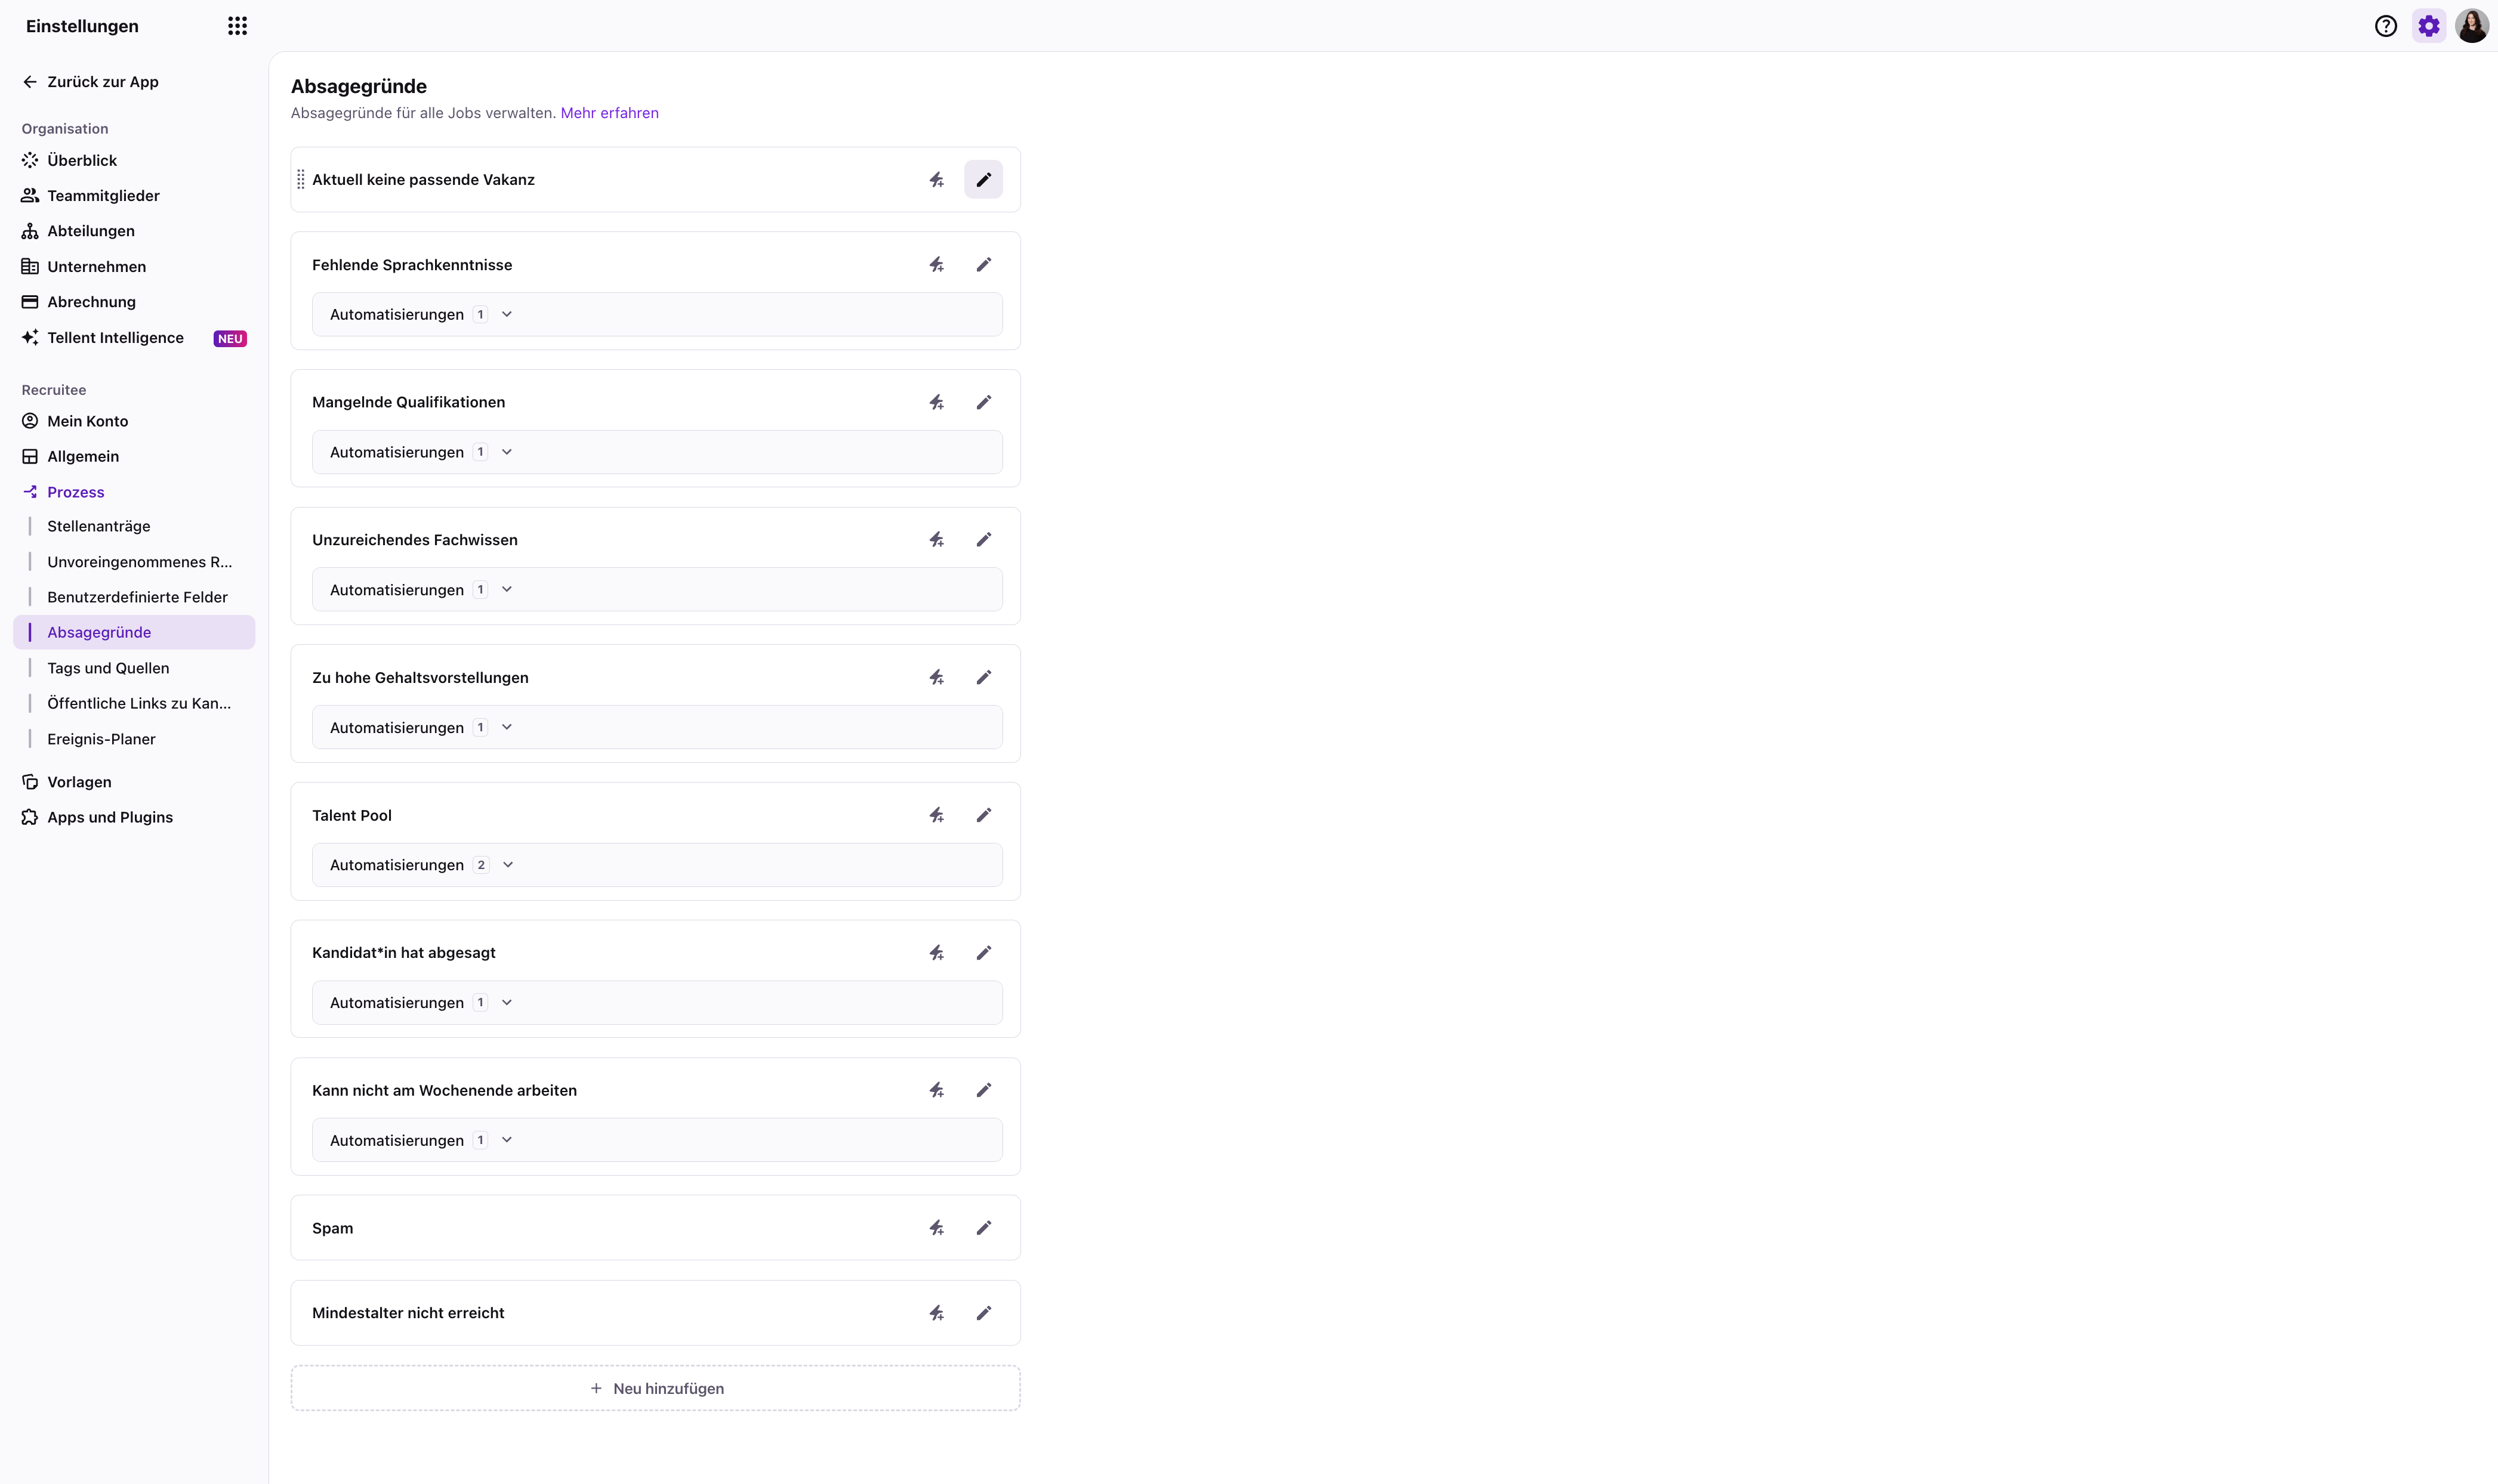The width and height of the screenshot is (2498, 1484).
Task: Open the help question mark icon
Action: coord(2385,26)
